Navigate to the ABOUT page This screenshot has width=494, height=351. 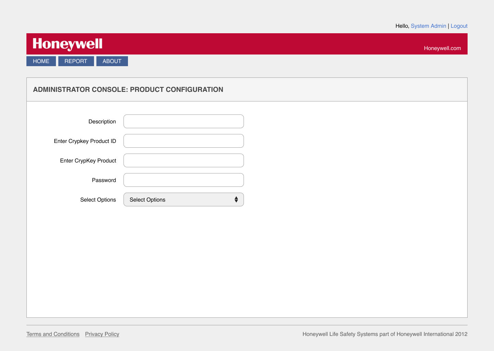tap(112, 61)
